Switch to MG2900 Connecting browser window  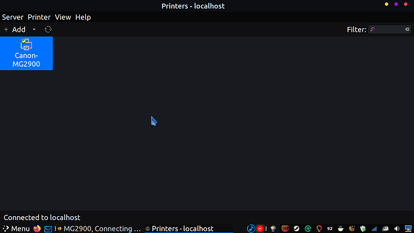[99, 229]
